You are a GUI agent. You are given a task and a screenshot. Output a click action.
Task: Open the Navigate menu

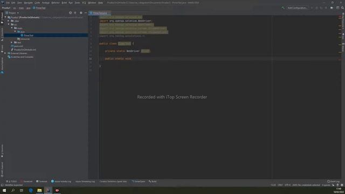[x=28, y=3]
